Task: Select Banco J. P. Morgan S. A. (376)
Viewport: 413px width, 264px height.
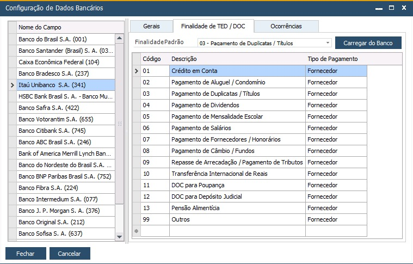Action: pos(66,211)
